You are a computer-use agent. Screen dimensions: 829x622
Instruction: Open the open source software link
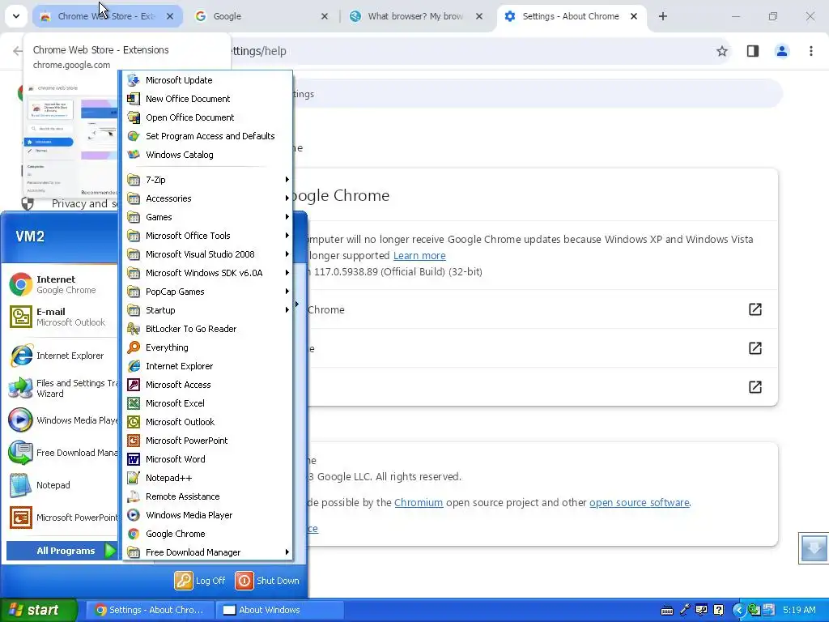pos(640,502)
